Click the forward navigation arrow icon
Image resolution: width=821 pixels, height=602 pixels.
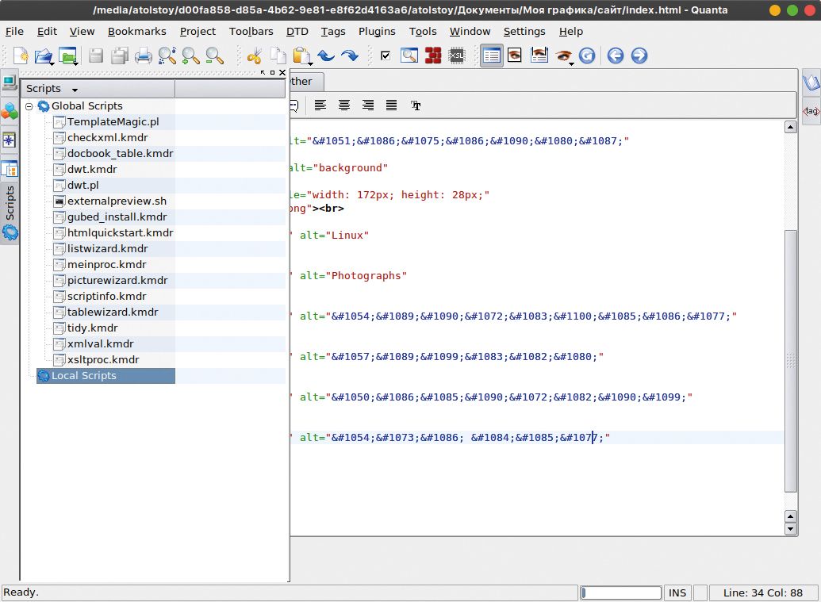639,56
